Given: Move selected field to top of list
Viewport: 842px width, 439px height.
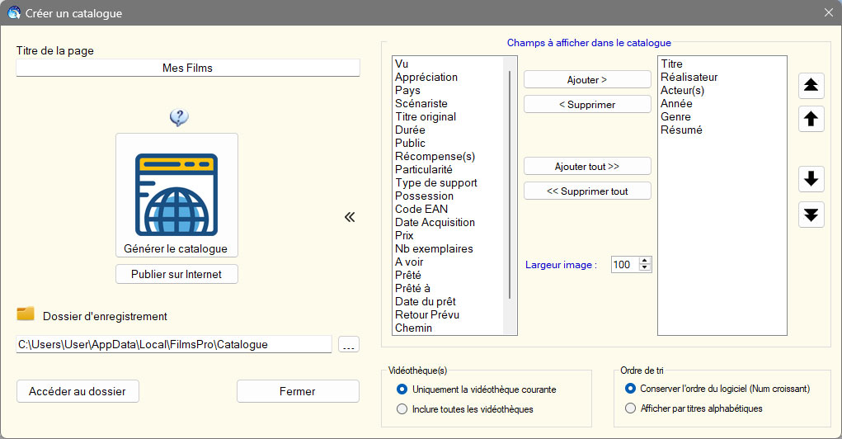Looking at the screenshot, I should tap(811, 85).
